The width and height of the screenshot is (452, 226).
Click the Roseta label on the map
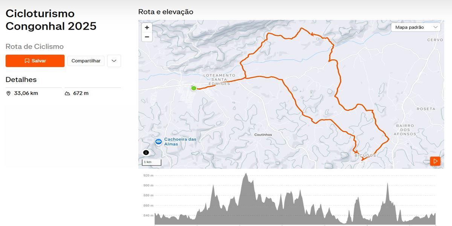coord(426,109)
